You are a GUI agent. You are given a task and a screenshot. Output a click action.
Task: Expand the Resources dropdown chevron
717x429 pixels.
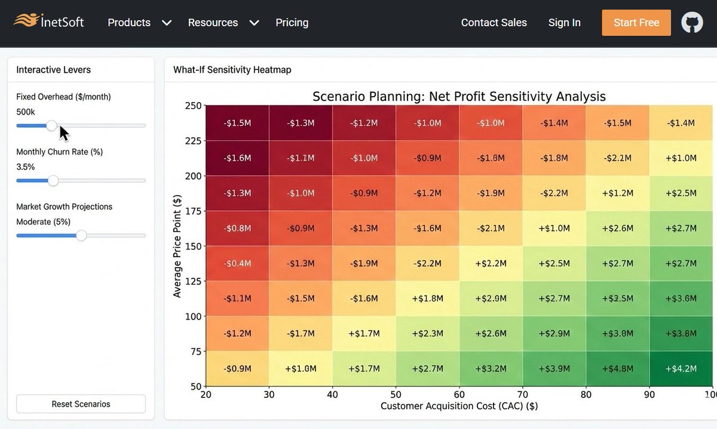tap(254, 23)
